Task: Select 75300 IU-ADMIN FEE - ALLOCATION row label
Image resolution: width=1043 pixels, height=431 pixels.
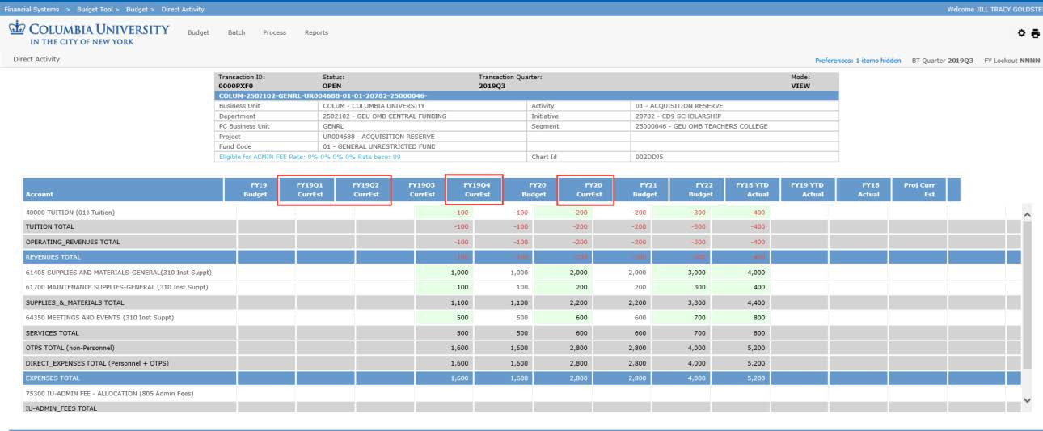Action: click(109, 393)
